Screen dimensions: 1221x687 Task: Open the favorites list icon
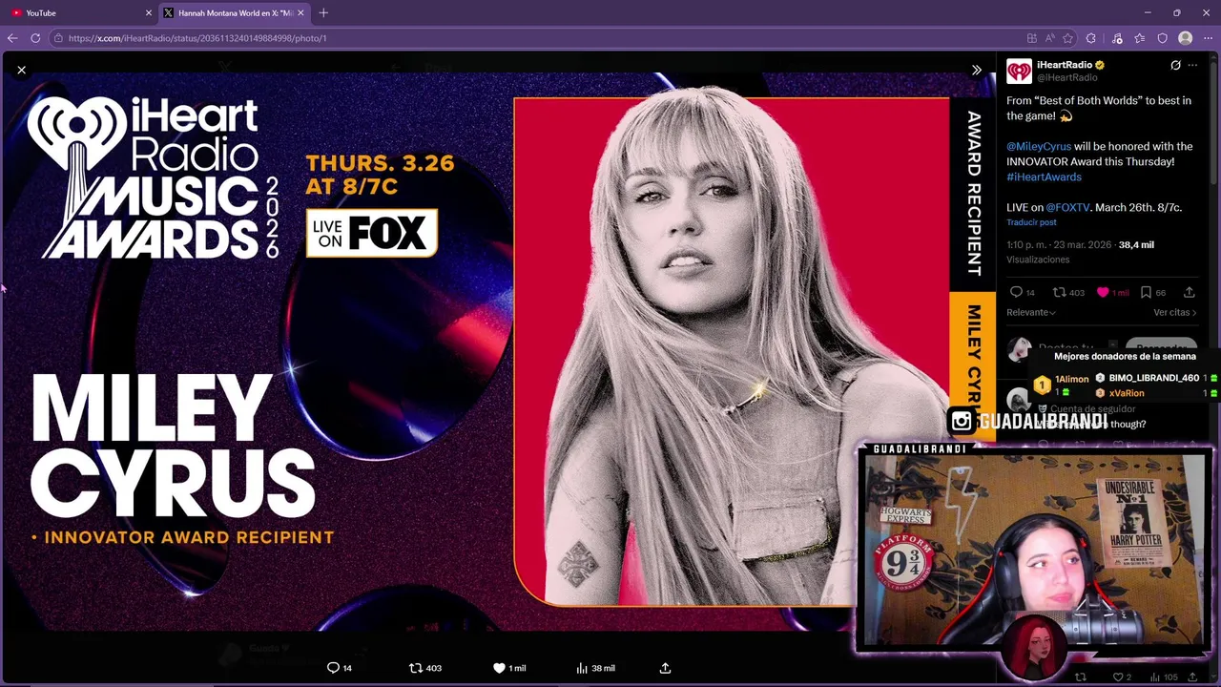coord(1140,38)
